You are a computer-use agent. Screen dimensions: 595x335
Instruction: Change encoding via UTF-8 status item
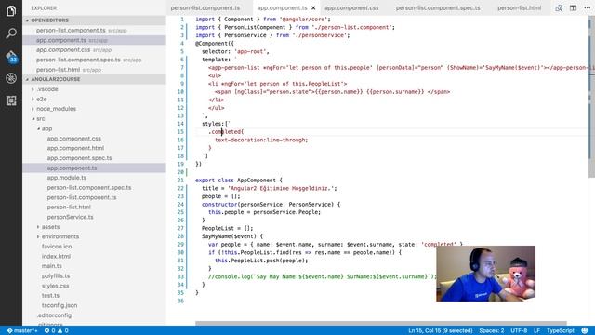pos(519,330)
